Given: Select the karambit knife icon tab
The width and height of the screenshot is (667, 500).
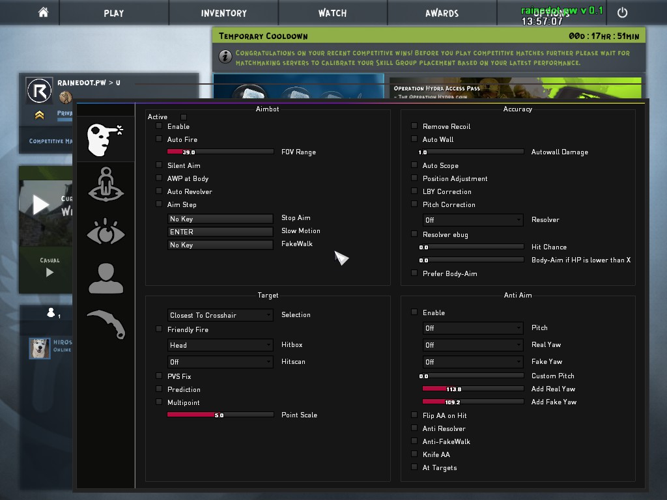Looking at the screenshot, I should (105, 324).
